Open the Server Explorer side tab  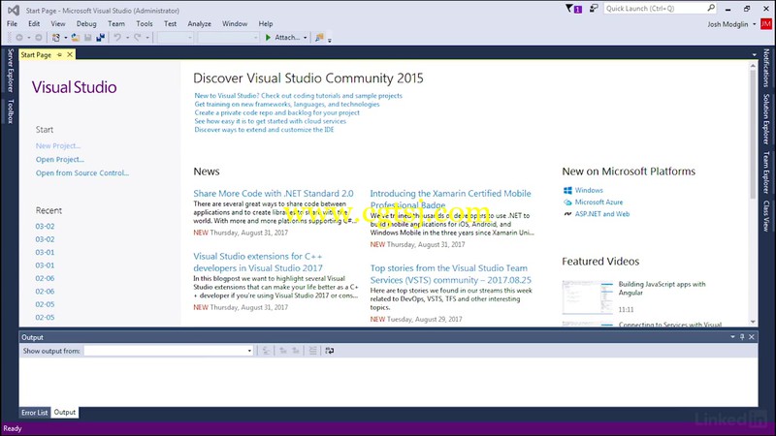(x=11, y=70)
